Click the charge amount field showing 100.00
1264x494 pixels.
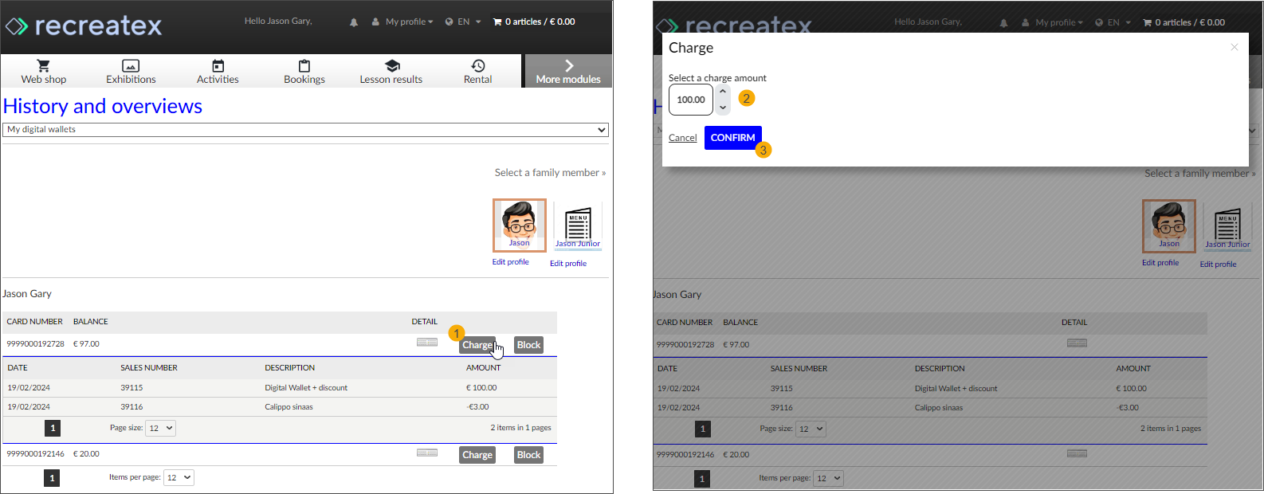(x=690, y=100)
